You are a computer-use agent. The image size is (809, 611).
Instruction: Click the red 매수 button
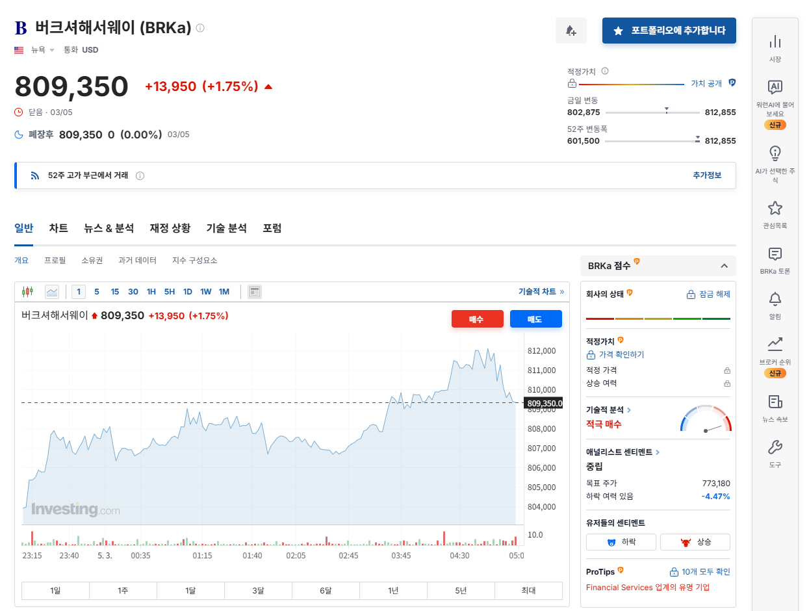[478, 319]
